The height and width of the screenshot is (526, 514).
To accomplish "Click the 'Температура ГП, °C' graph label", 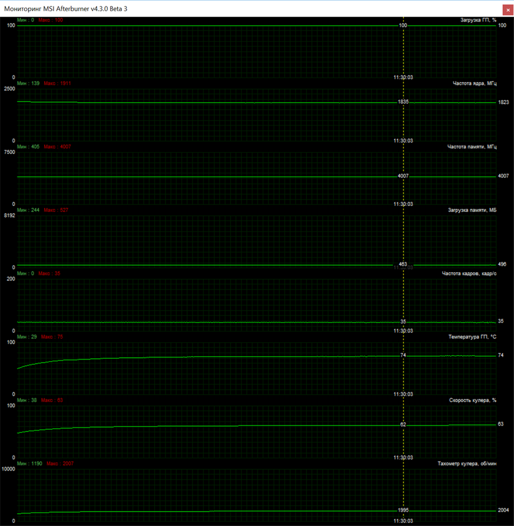I will 472,337.
